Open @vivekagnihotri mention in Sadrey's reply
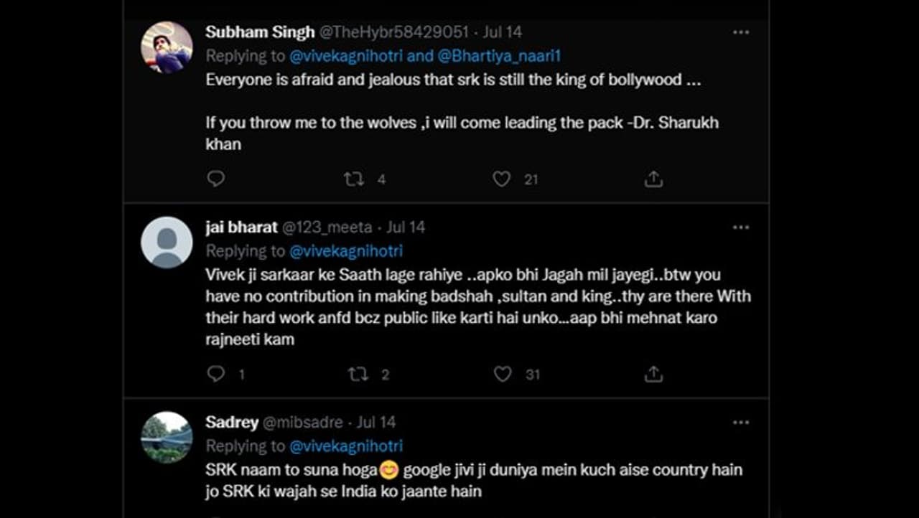The image size is (919, 518). tap(345, 446)
